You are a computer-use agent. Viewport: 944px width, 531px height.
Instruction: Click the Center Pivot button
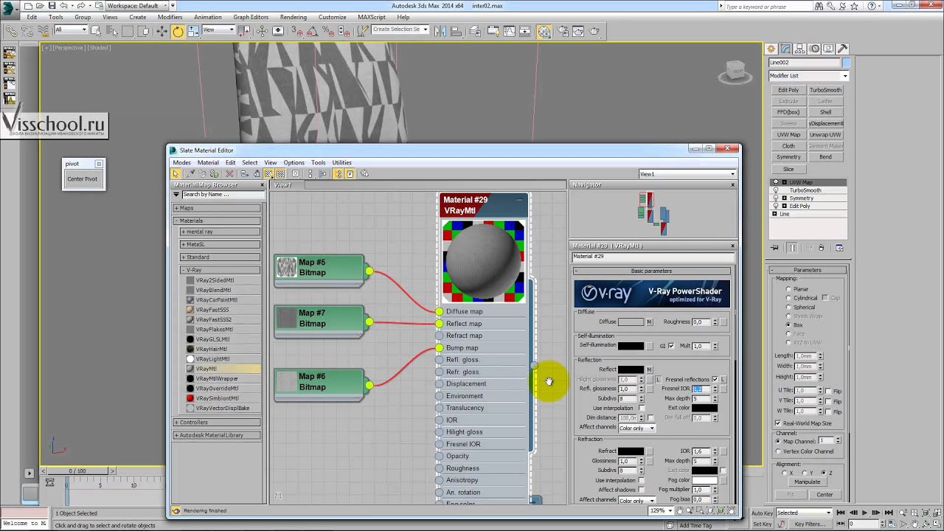83,179
